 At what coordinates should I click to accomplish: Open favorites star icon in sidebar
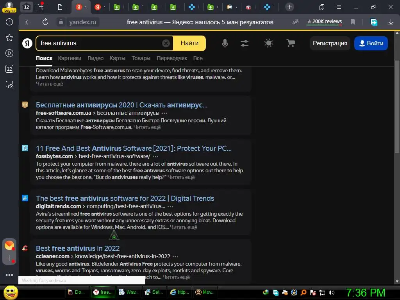point(9,38)
